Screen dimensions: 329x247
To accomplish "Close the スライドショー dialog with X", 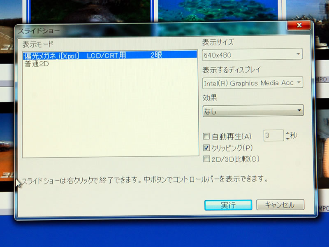I will (x=299, y=25).
